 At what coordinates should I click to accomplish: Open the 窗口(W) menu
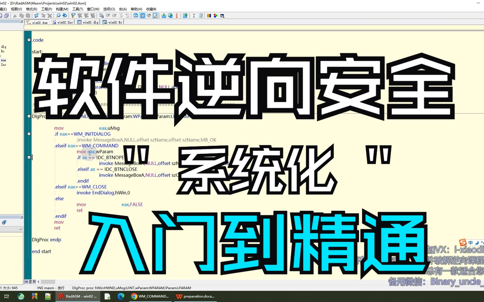point(93,9)
